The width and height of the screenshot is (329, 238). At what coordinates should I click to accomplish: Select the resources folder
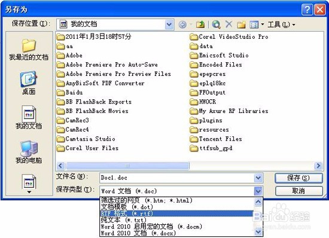click(x=209, y=130)
